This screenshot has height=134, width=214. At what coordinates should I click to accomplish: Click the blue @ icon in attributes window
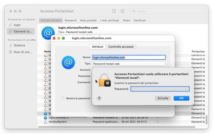(68, 62)
